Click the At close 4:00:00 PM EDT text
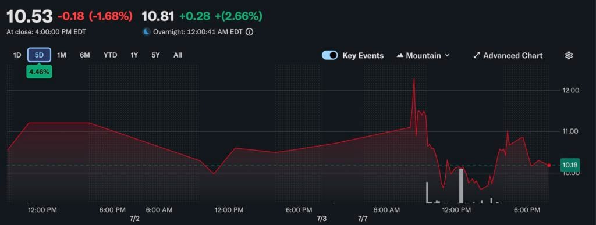Screen dimensions: 596x225 46,32
